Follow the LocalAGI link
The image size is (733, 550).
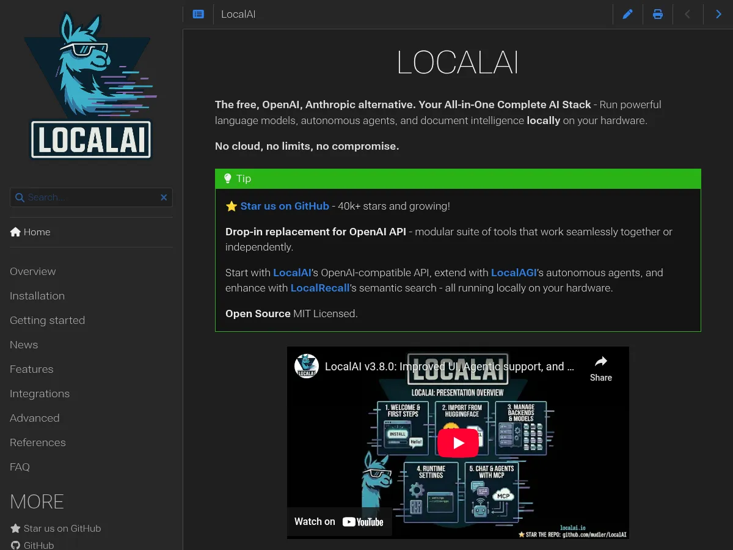513,273
